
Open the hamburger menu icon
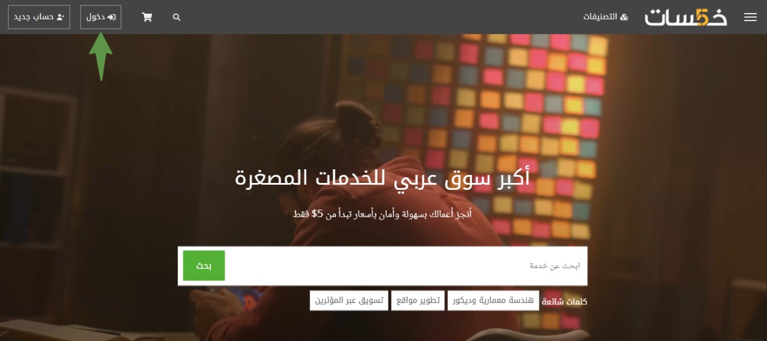click(x=750, y=17)
